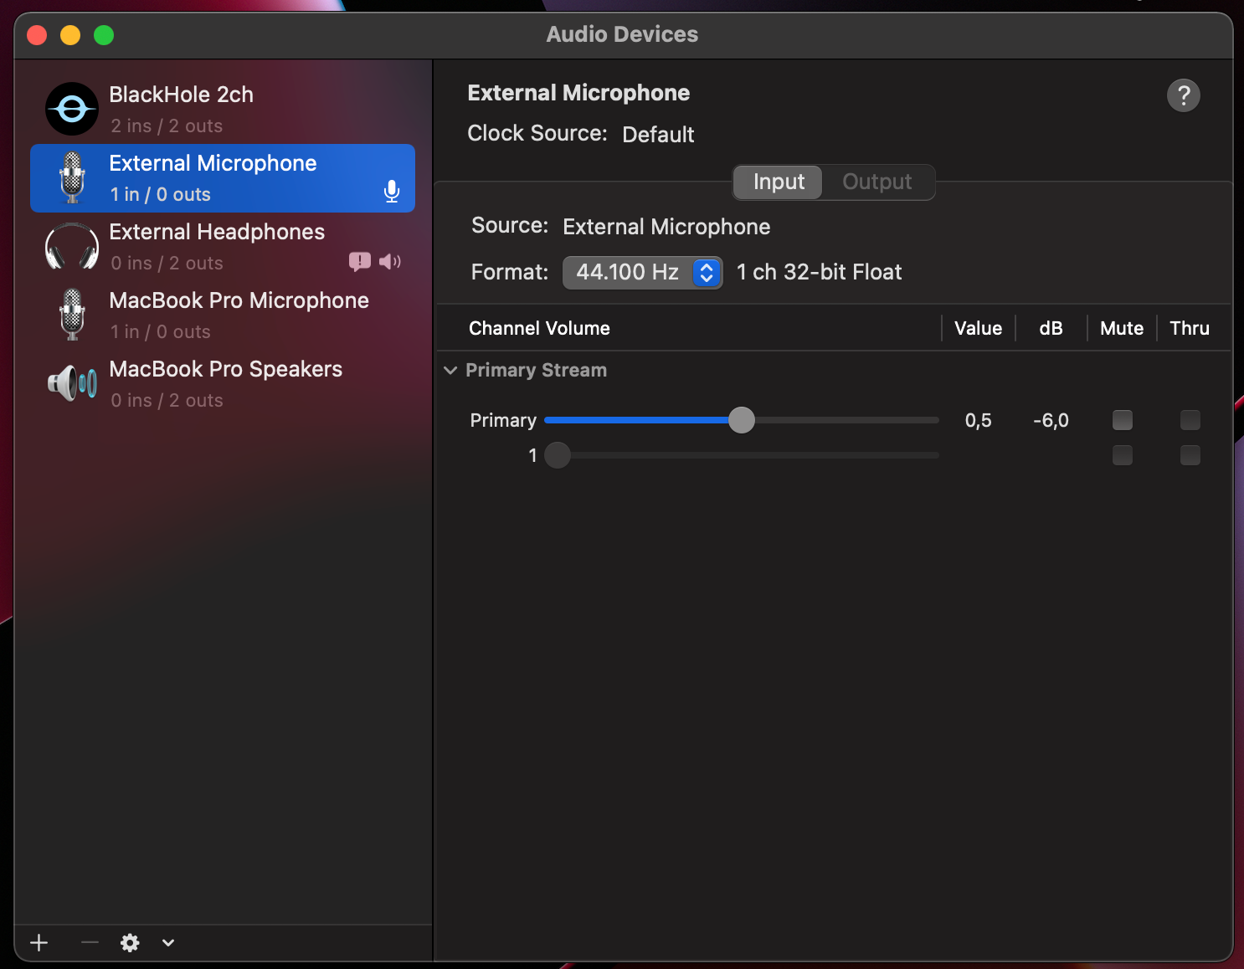
Task: Click the green zoom window button
Action: click(104, 35)
